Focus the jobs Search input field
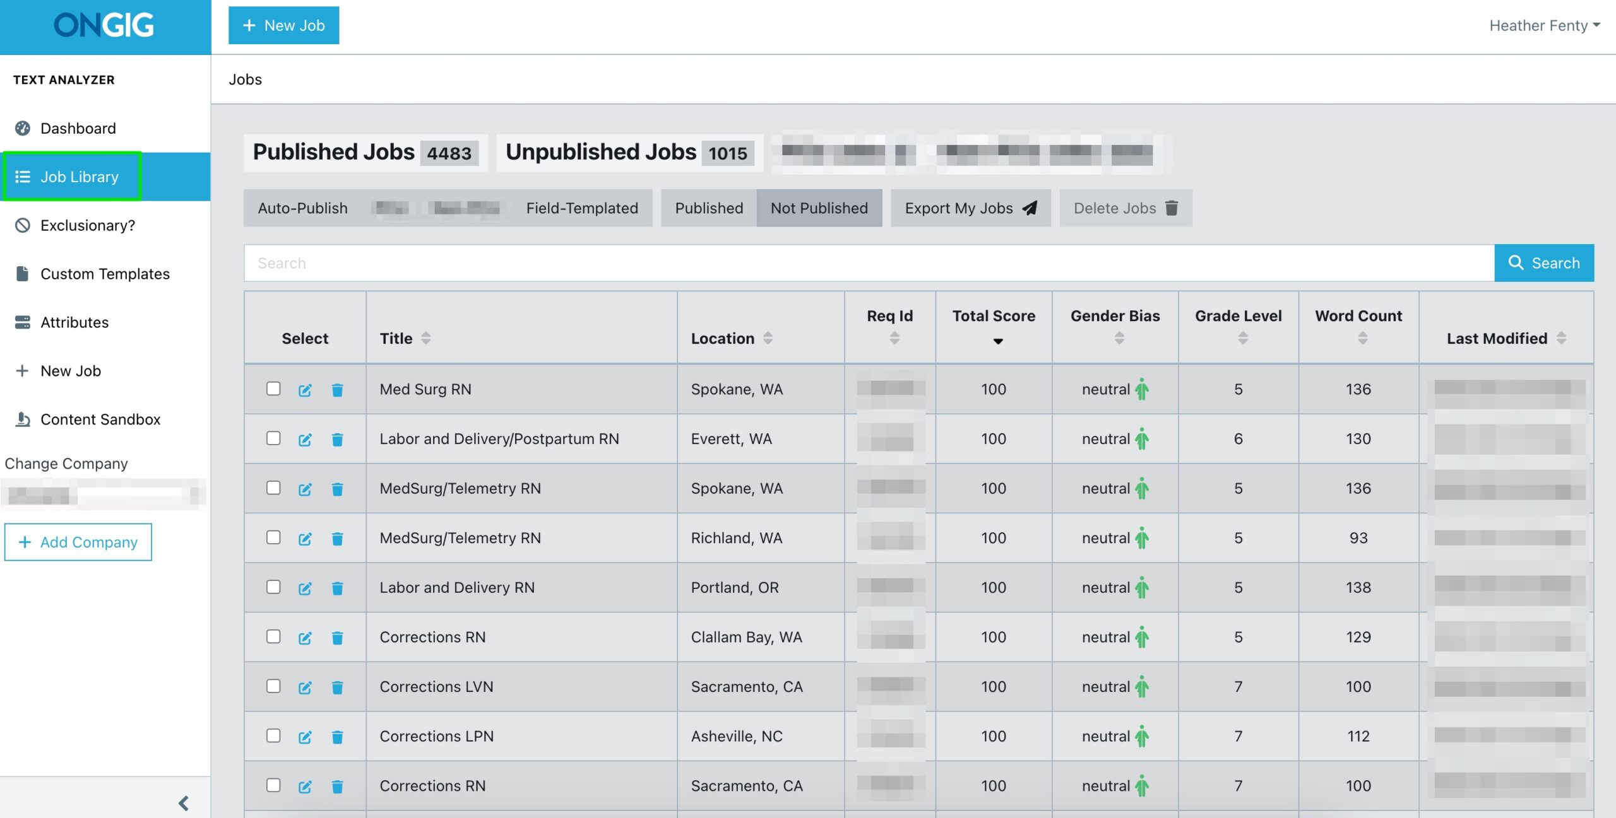 click(x=869, y=264)
